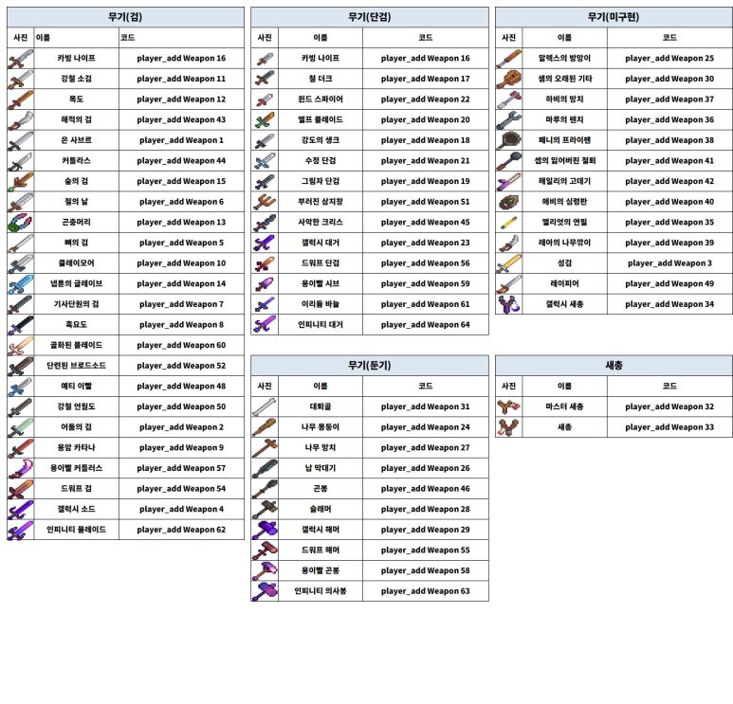Click the 새총 table header

click(x=614, y=366)
